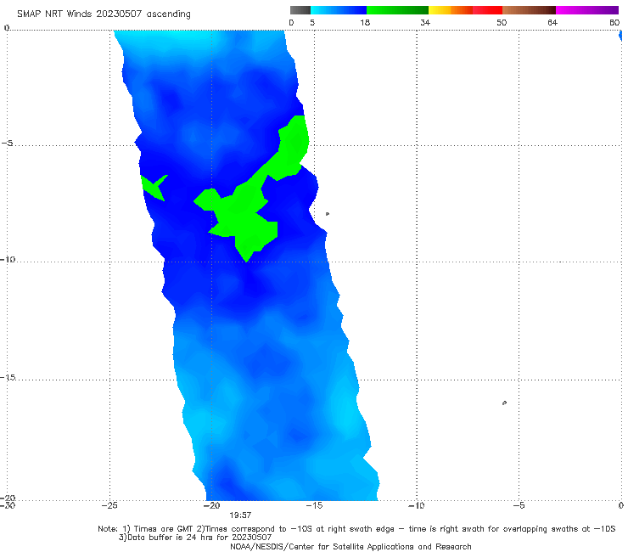
Task: Click the note line 'Data buffer is 24 hrs for 20230507'
Action: 195,538
